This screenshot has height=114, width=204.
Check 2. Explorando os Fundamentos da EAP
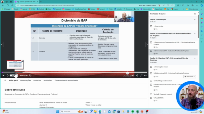pyautogui.click(x=151, y=42)
